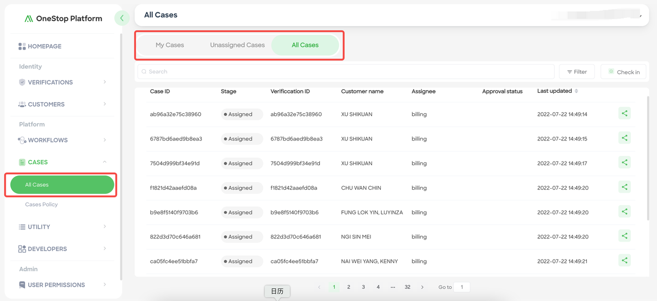
Task: Select the DEVELOPERS sidebar icon
Action: [x=23, y=249]
